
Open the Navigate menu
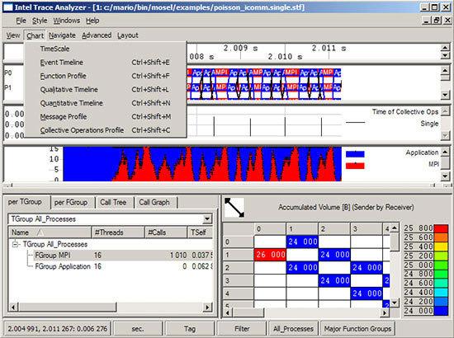pyautogui.click(x=62, y=35)
